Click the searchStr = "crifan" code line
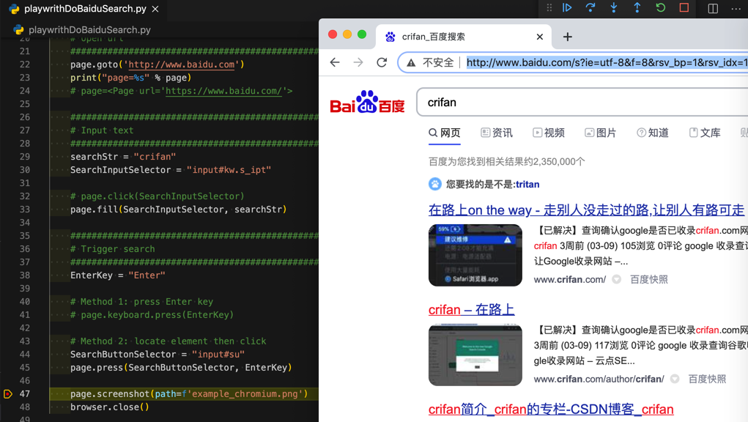 [x=123, y=156]
